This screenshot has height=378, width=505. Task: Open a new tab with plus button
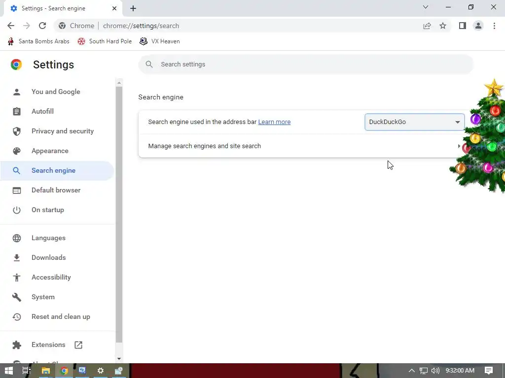133,8
